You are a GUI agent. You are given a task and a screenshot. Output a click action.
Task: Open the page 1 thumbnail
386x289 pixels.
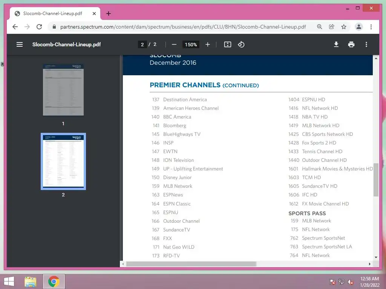click(x=63, y=90)
